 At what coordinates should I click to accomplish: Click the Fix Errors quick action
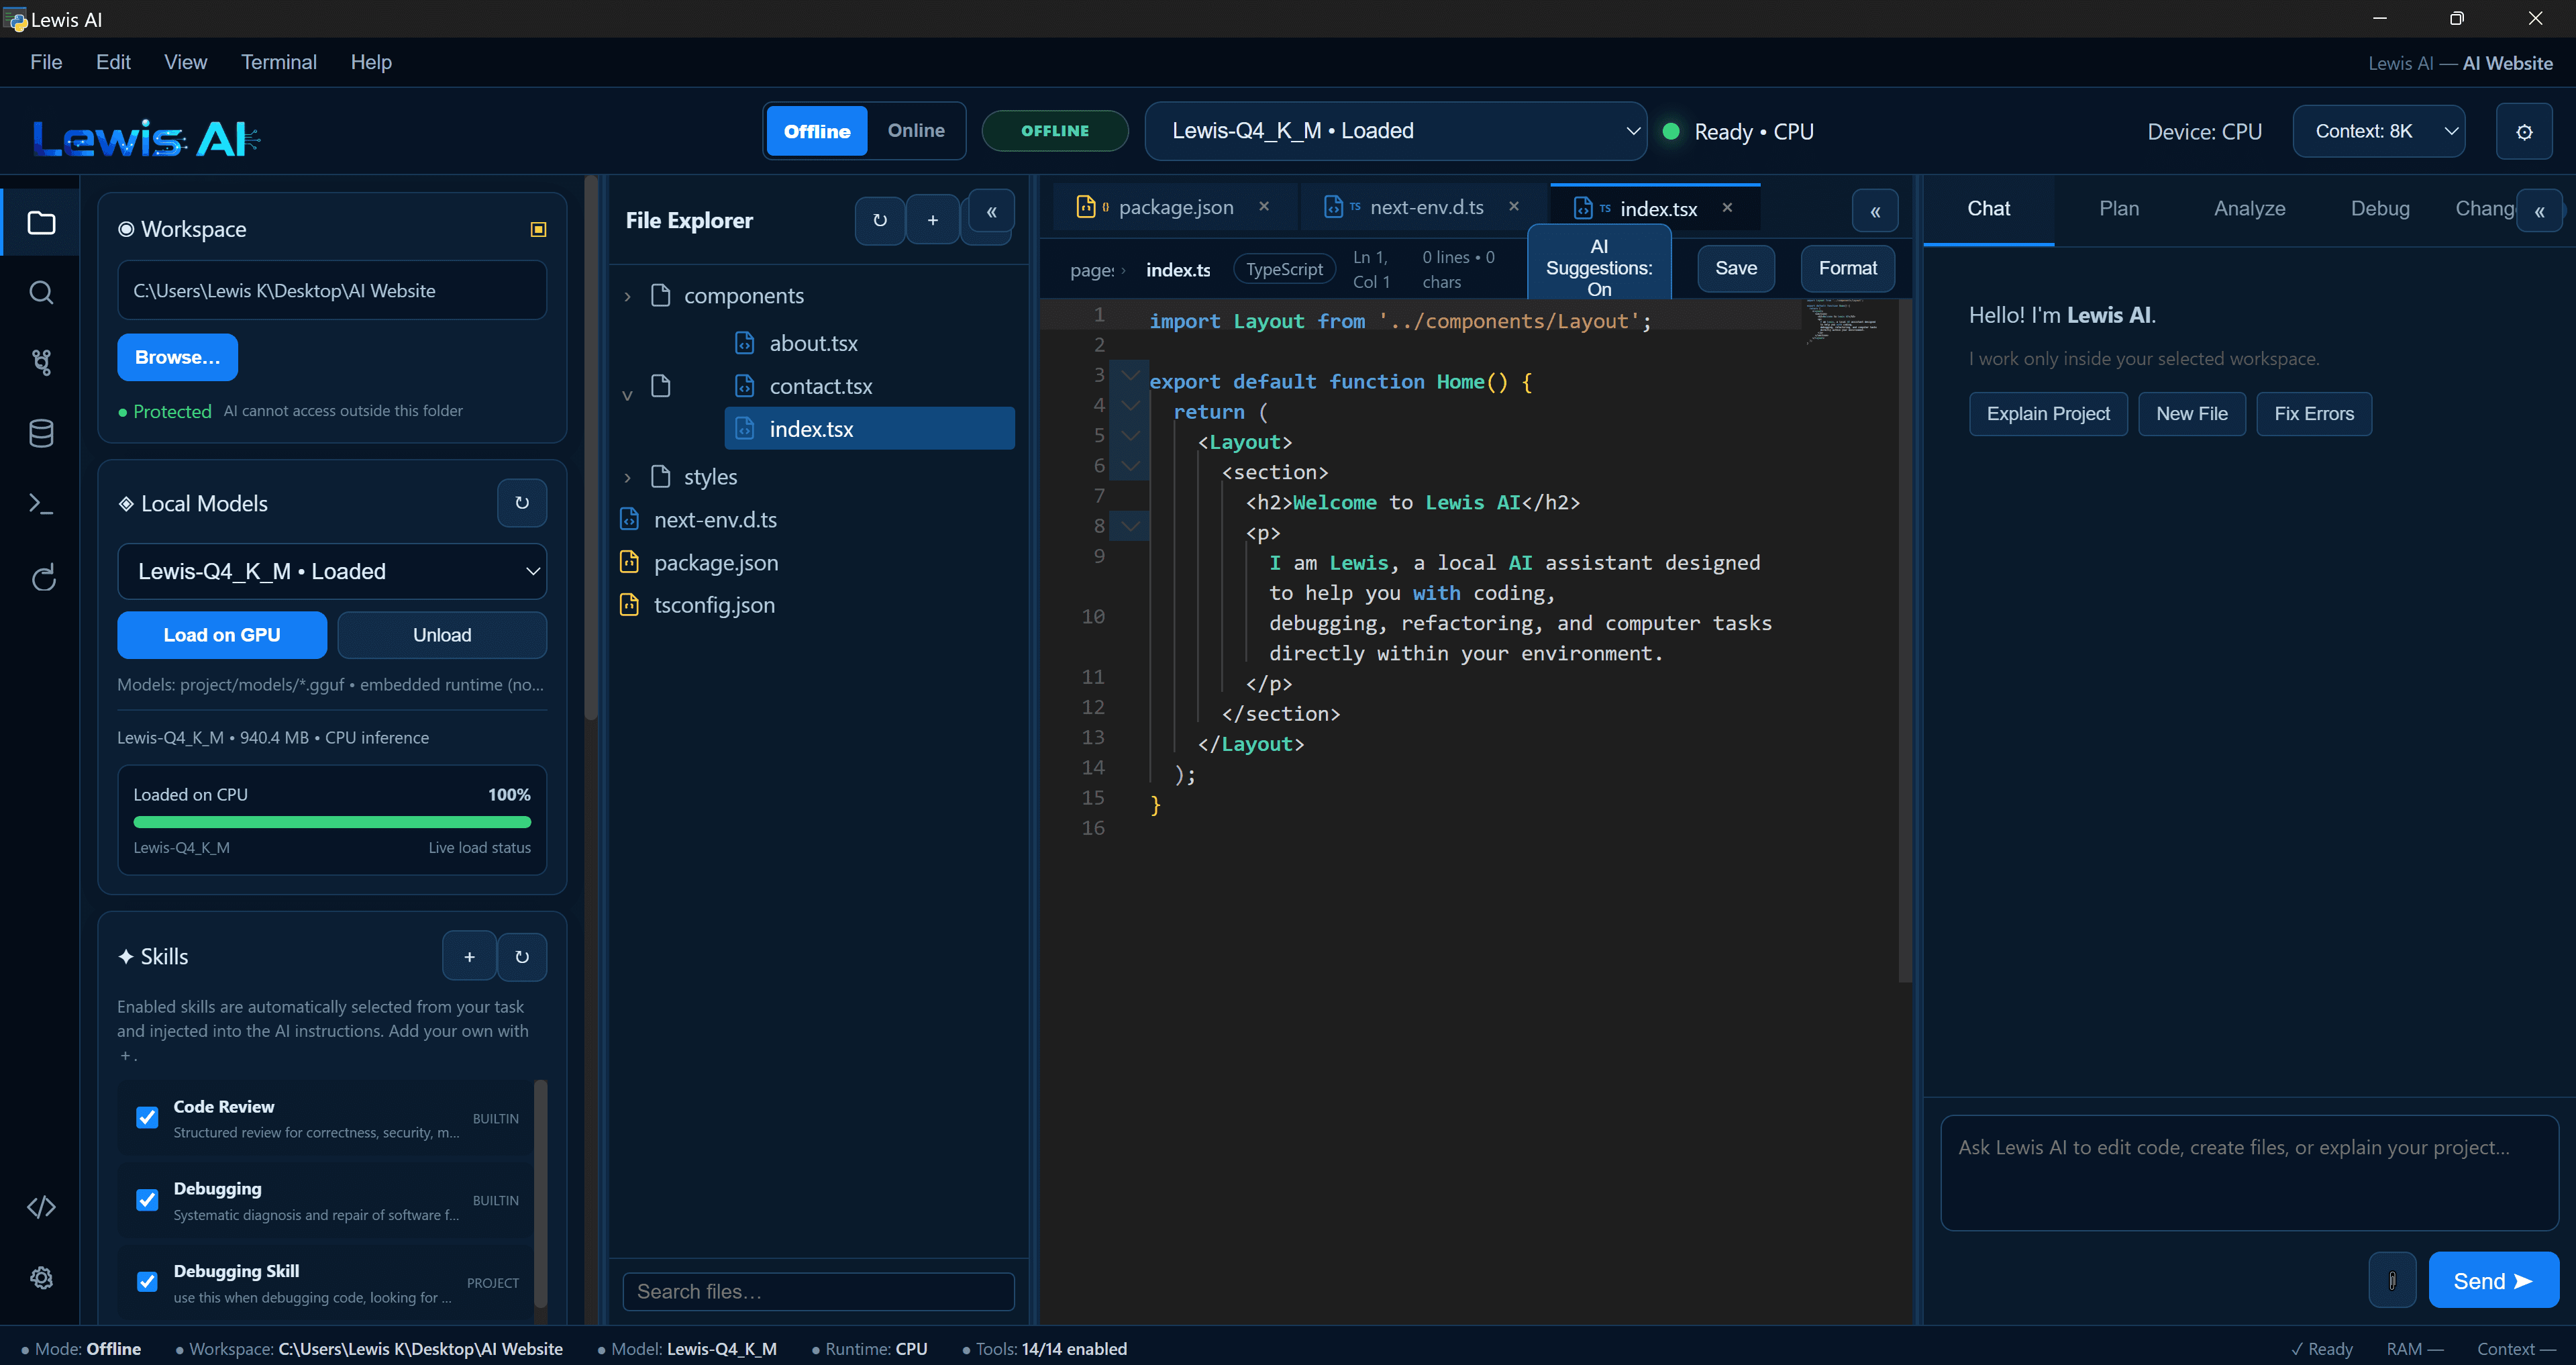pyautogui.click(x=2314, y=414)
